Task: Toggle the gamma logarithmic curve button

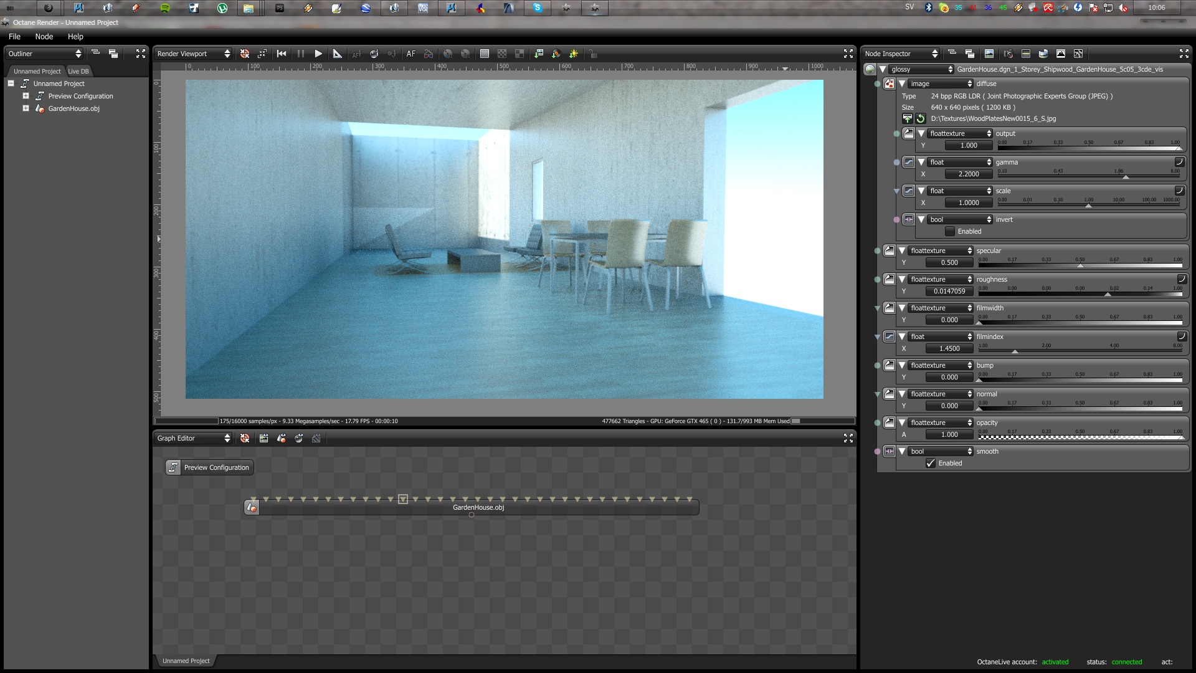Action: click(1179, 162)
